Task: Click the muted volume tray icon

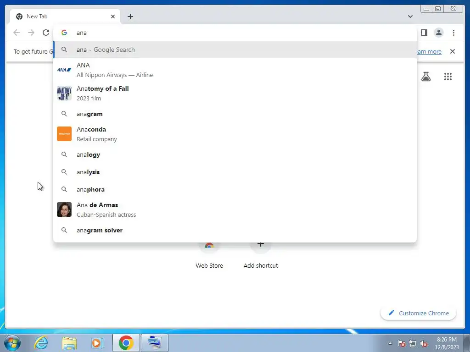Action: pos(424,343)
